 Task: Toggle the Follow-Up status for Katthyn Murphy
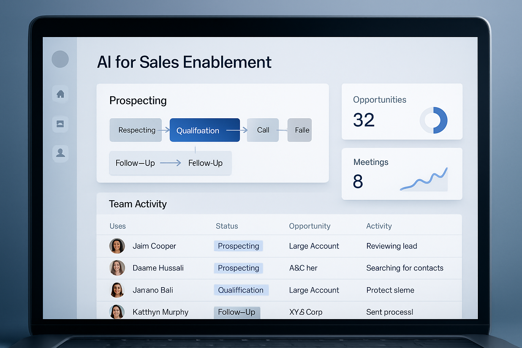tap(237, 312)
